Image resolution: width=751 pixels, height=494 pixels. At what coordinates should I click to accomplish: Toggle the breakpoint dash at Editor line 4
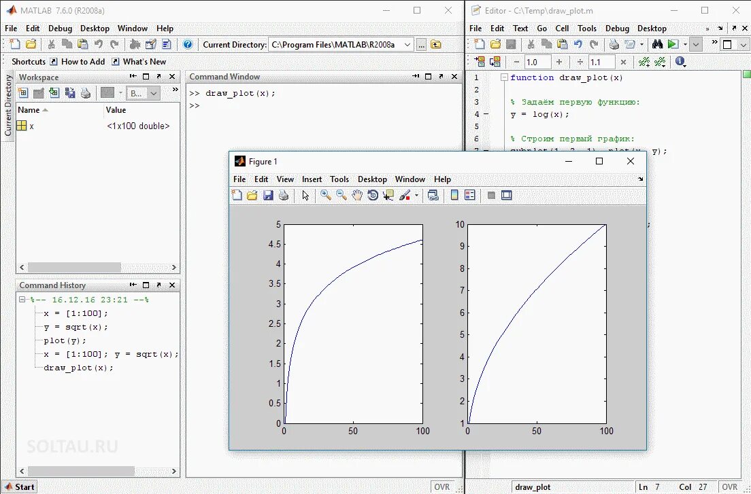[x=486, y=114]
